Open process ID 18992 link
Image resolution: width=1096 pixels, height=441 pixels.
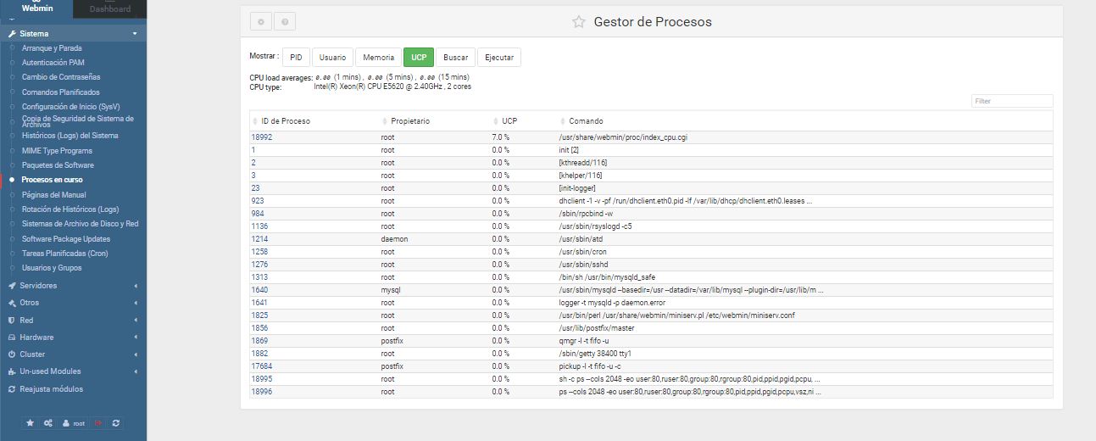tap(261, 137)
